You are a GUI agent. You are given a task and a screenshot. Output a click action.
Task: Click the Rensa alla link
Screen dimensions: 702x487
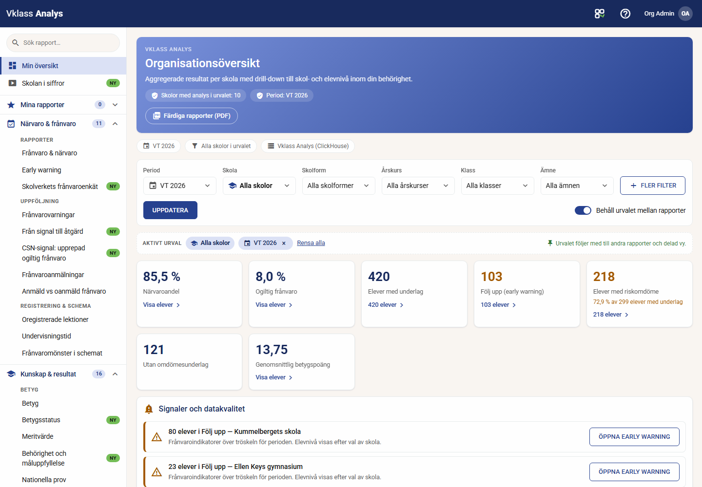(311, 243)
